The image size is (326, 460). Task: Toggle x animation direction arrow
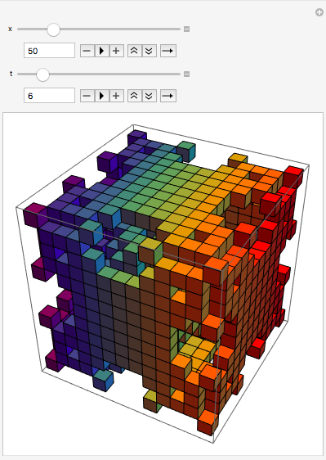point(167,51)
